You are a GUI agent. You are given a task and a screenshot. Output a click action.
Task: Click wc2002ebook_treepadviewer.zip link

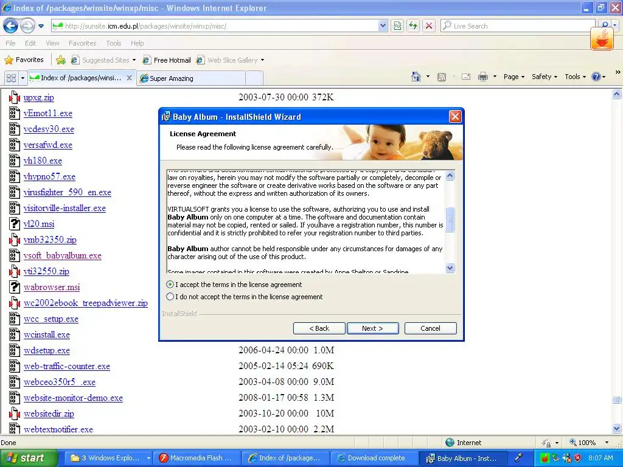(x=85, y=303)
